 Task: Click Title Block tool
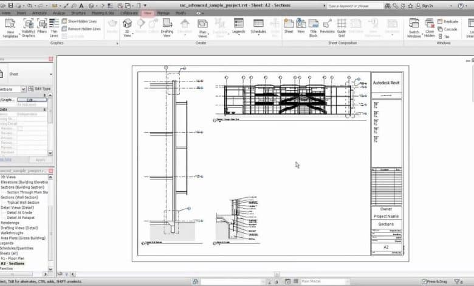click(313, 27)
